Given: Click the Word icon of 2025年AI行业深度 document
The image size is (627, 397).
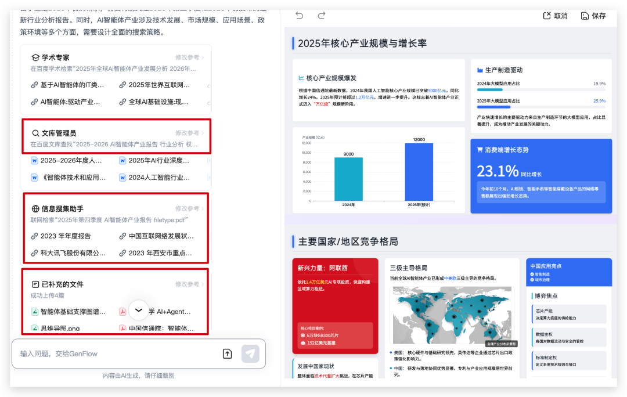Looking at the screenshot, I should click(123, 161).
